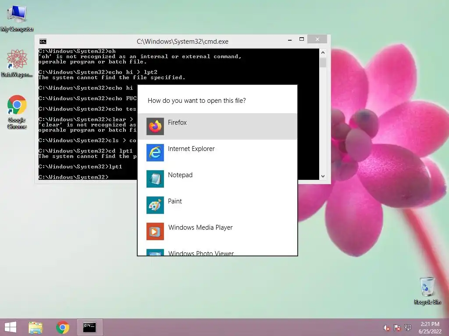Click the cmd window scroll up arrow

(x=323, y=52)
